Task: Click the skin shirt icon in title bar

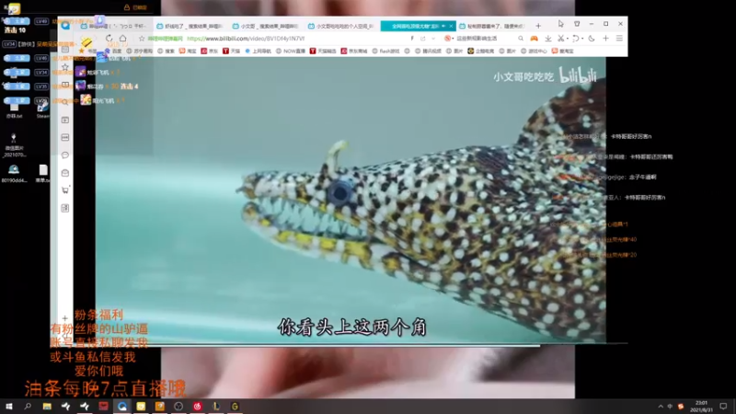Action: click(577, 24)
